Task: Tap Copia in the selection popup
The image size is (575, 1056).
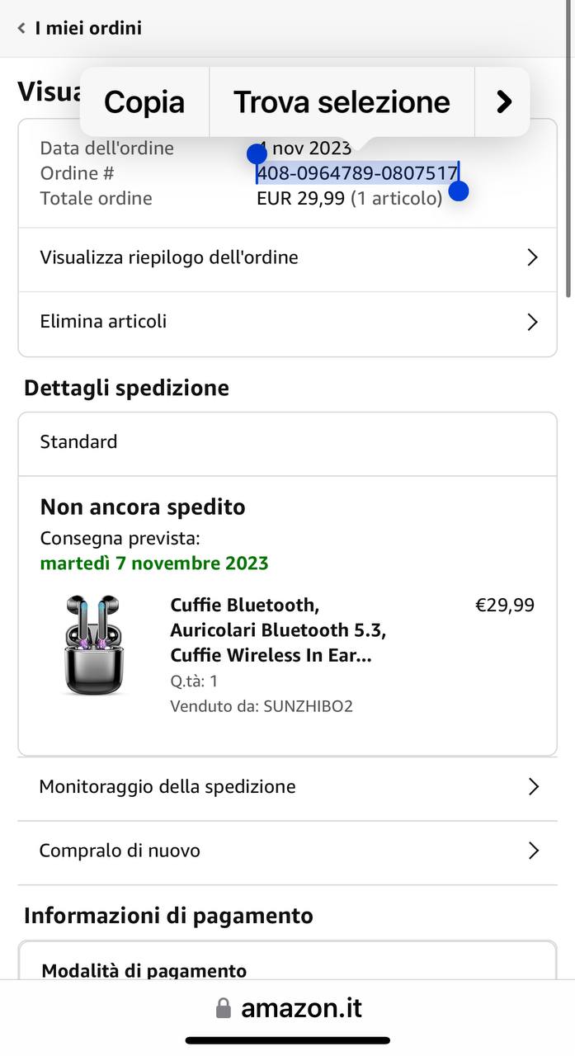Action: point(144,102)
